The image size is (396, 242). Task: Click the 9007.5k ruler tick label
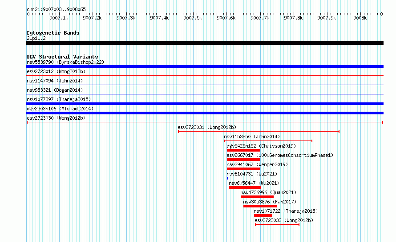point(193,18)
